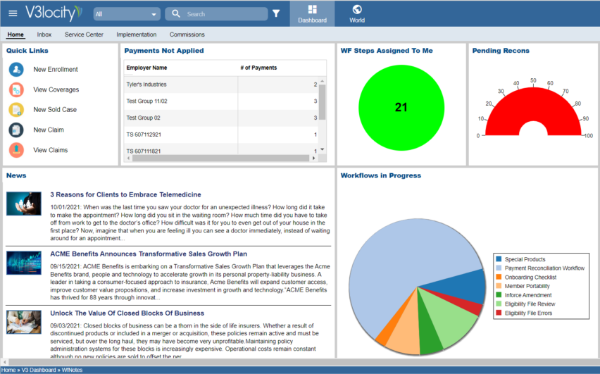Click the filter funnel icon

pyautogui.click(x=276, y=13)
